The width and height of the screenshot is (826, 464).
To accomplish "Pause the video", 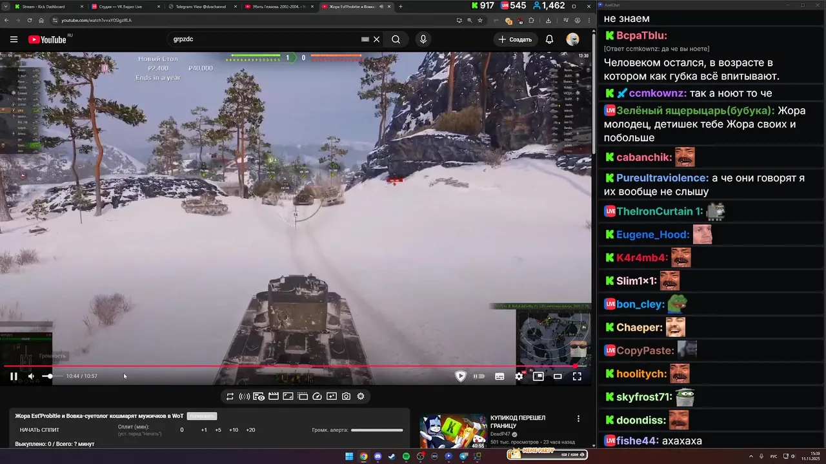I will [14, 376].
